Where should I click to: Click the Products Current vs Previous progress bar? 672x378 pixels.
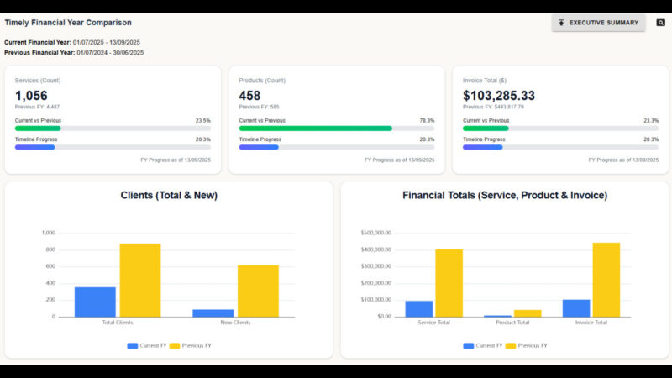click(336, 129)
